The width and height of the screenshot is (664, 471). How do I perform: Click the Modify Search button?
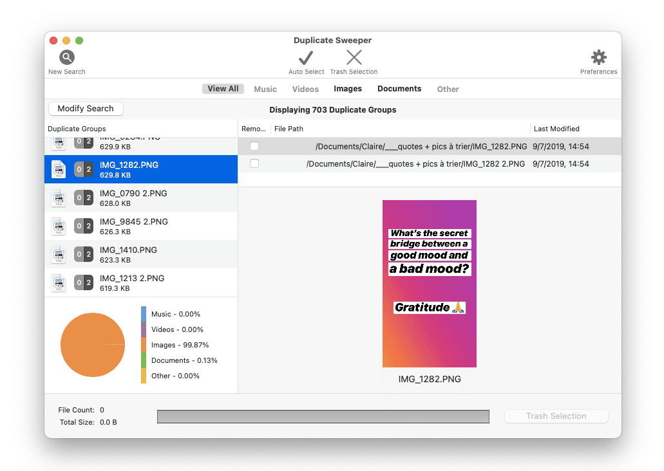[86, 109]
